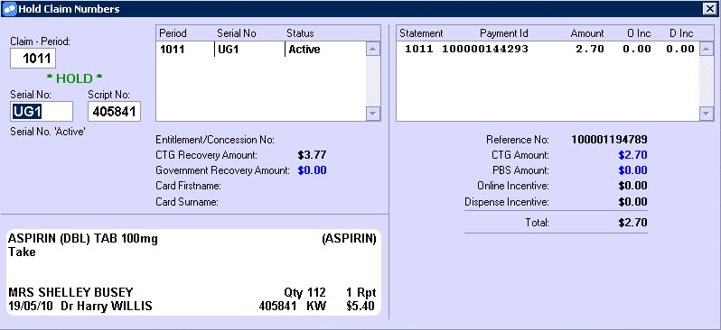Click the Dispense Incentive $0.00 value
This screenshot has height=330, width=721.
632,201
